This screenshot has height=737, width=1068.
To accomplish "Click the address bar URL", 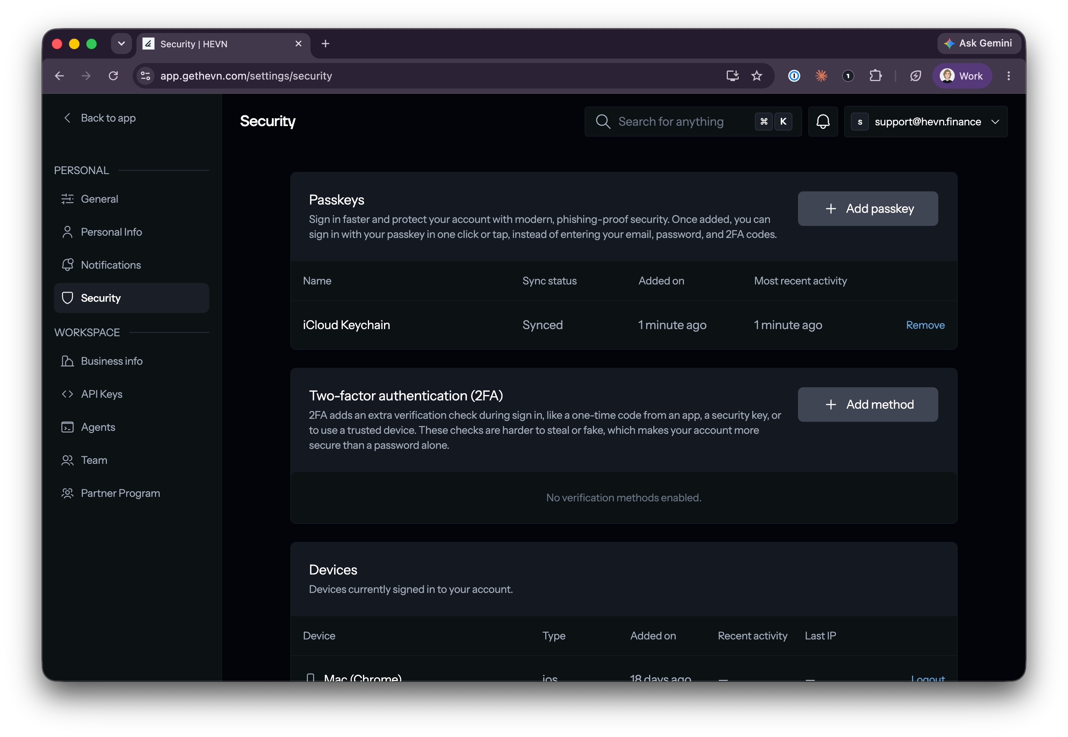I will coord(246,76).
